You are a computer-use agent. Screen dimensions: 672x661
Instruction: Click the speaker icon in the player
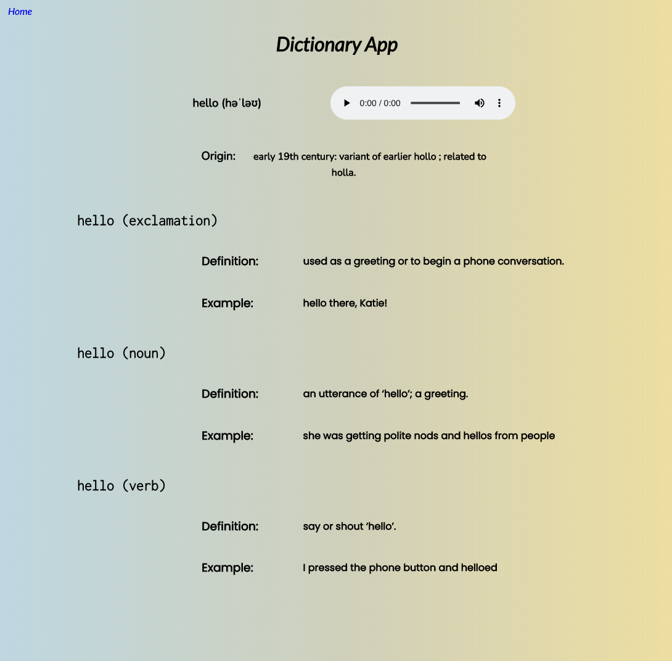(480, 103)
